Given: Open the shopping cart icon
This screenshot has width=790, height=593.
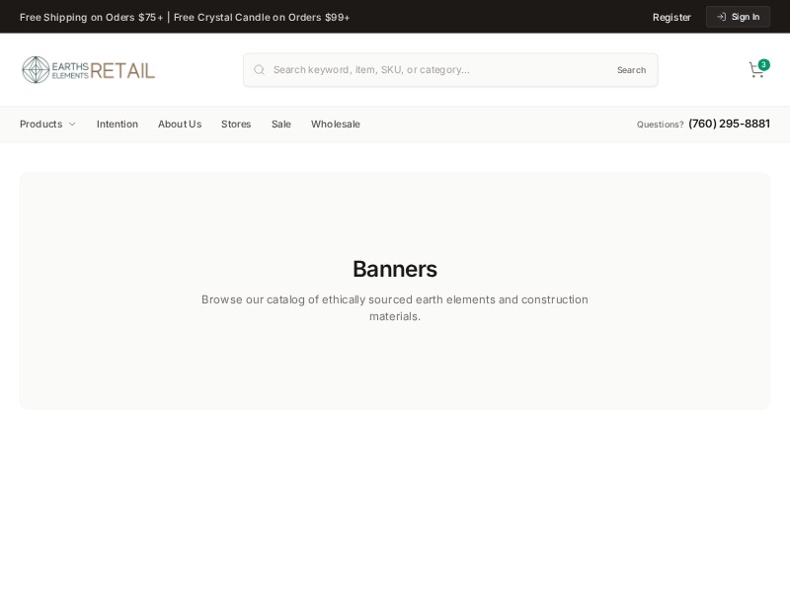Looking at the screenshot, I should pos(755,70).
